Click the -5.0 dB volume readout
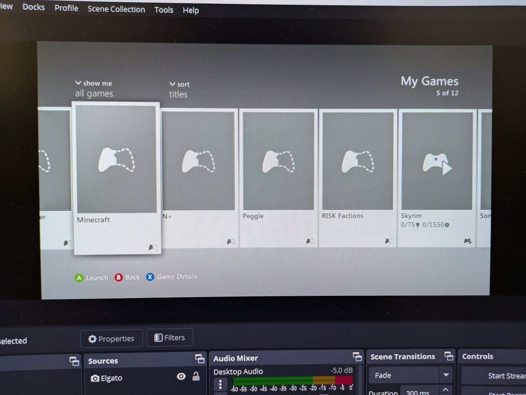 coord(341,370)
